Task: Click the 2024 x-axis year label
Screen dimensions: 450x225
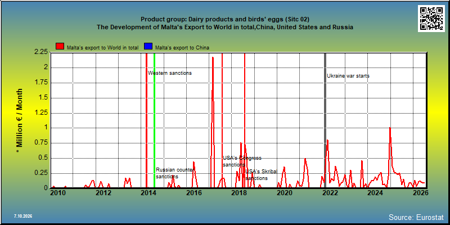Action: point(375,192)
